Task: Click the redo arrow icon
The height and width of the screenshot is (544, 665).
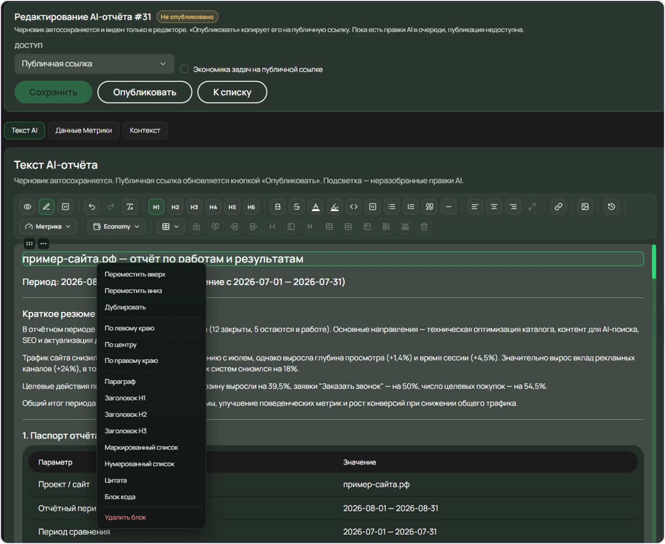Action: pos(111,207)
